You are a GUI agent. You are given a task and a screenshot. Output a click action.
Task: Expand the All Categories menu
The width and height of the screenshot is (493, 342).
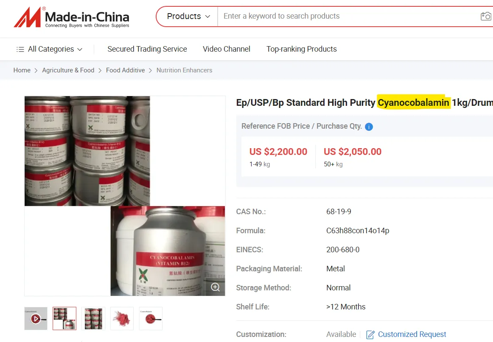coord(49,49)
